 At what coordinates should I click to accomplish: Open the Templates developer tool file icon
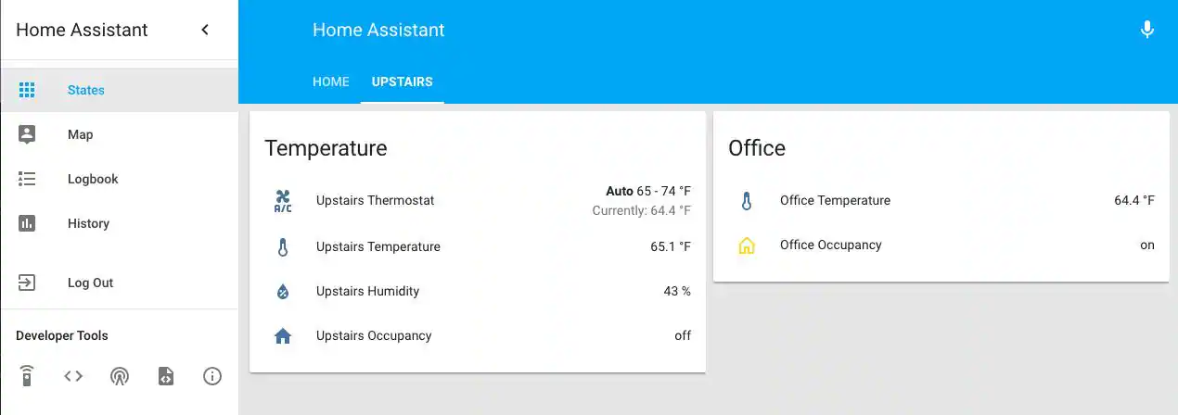166,376
